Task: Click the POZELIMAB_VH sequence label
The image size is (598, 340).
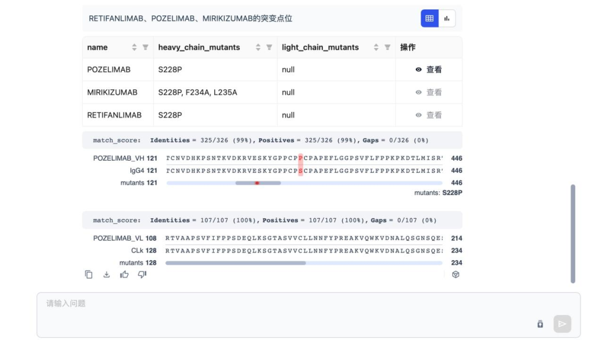Action: tap(118, 158)
